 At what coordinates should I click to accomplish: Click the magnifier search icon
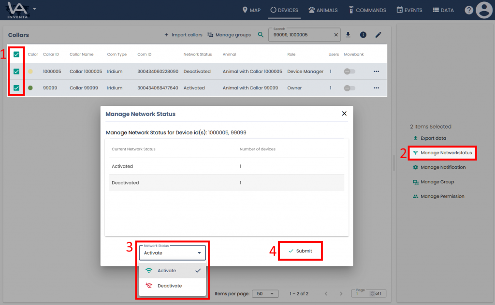tap(261, 35)
